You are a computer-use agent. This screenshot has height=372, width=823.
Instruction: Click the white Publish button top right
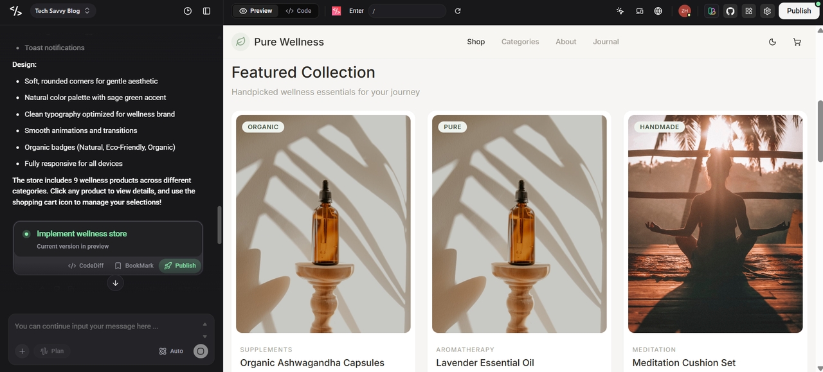coord(799,11)
